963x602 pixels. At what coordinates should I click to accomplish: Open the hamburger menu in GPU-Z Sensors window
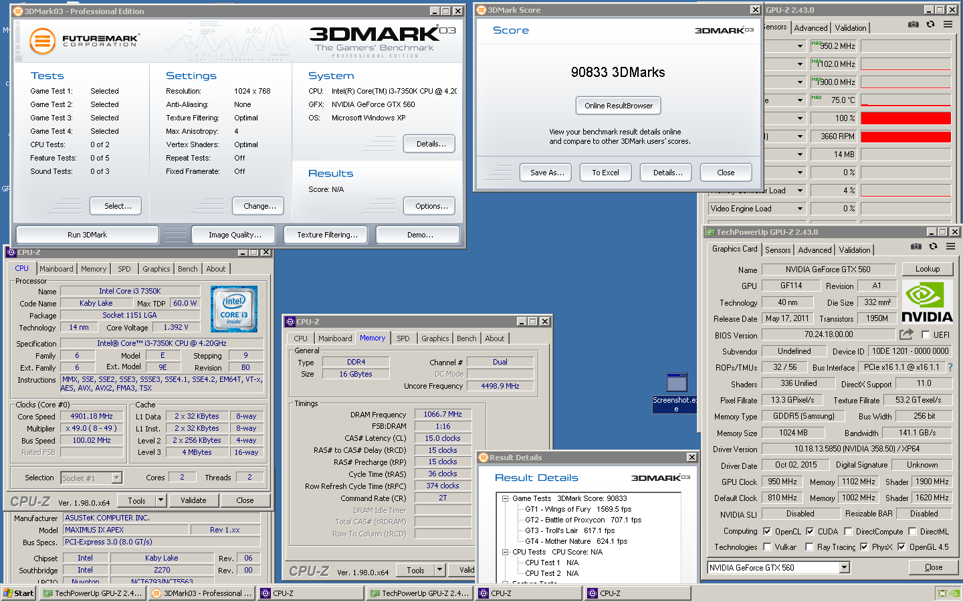[x=948, y=24]
